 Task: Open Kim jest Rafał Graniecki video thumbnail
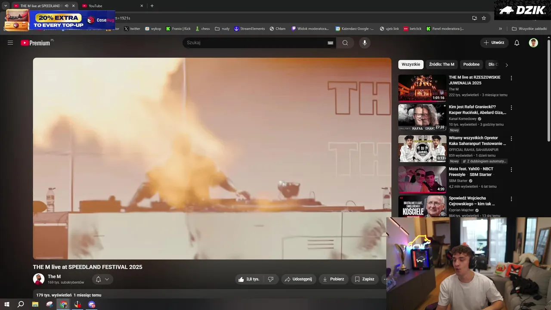point(422,118)
